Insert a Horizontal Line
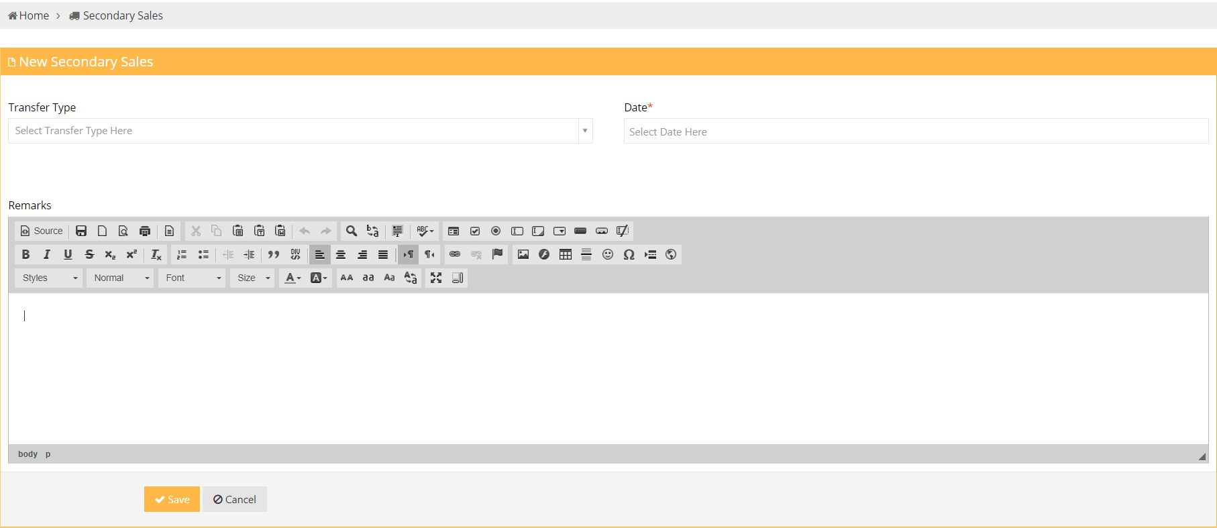Screen dimensions: 1217x528 pyautogui.click(x=586, y=254)
